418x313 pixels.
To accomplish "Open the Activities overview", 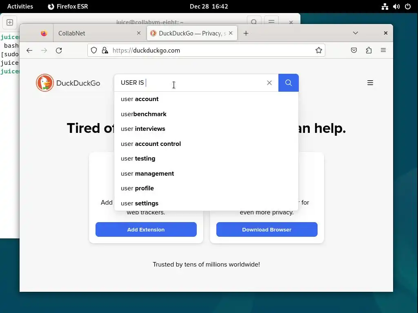I will click(x=20, y=7).
